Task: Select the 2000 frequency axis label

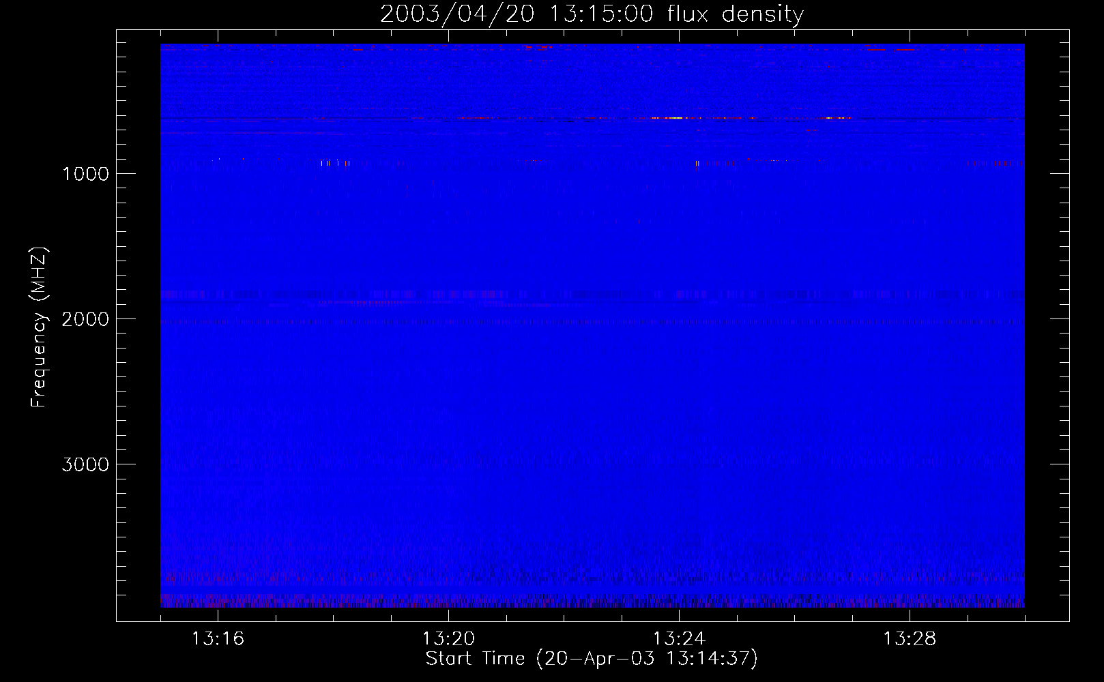Action: pyautogui.click(x=85, y=319)
